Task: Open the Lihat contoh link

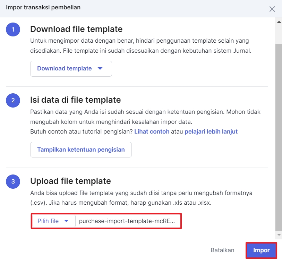Action: click(x=152, y=131)
